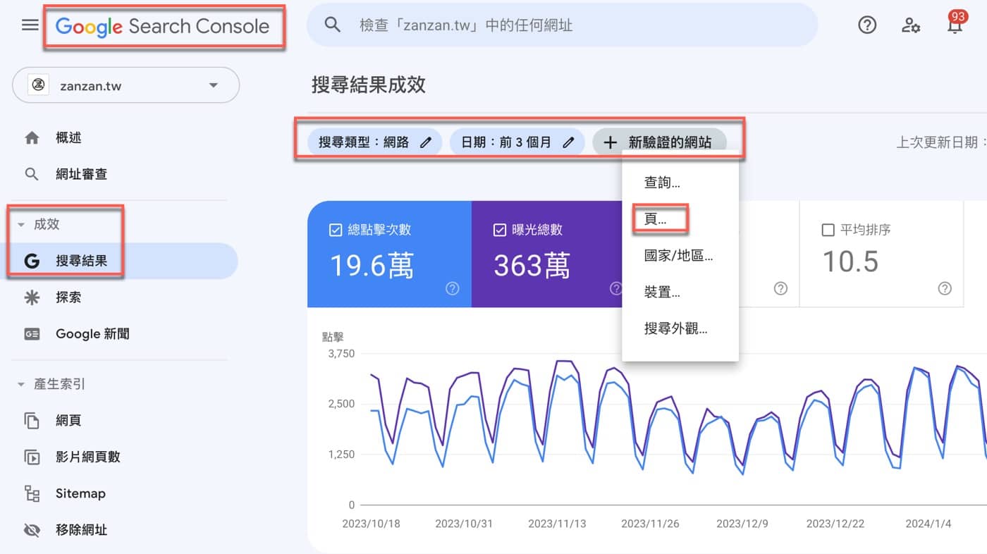Screen dimensions: 987x554
Task: Choose 查詢... from the filter menu
Action: coord(680,183)
